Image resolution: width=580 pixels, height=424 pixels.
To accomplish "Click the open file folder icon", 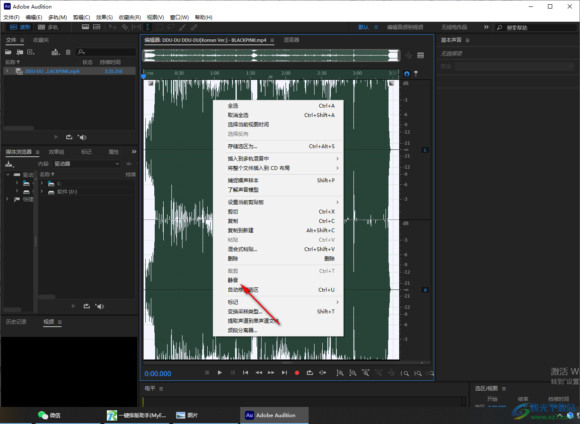I will (8, 52).
